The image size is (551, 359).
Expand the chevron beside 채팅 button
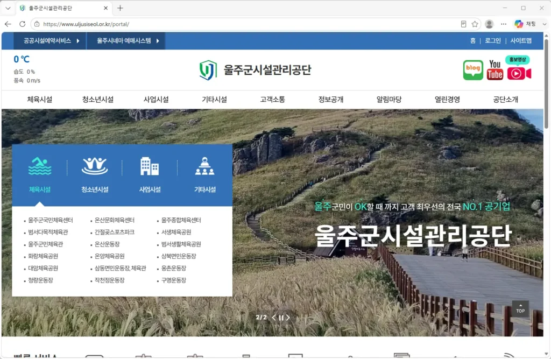[545, 24]
